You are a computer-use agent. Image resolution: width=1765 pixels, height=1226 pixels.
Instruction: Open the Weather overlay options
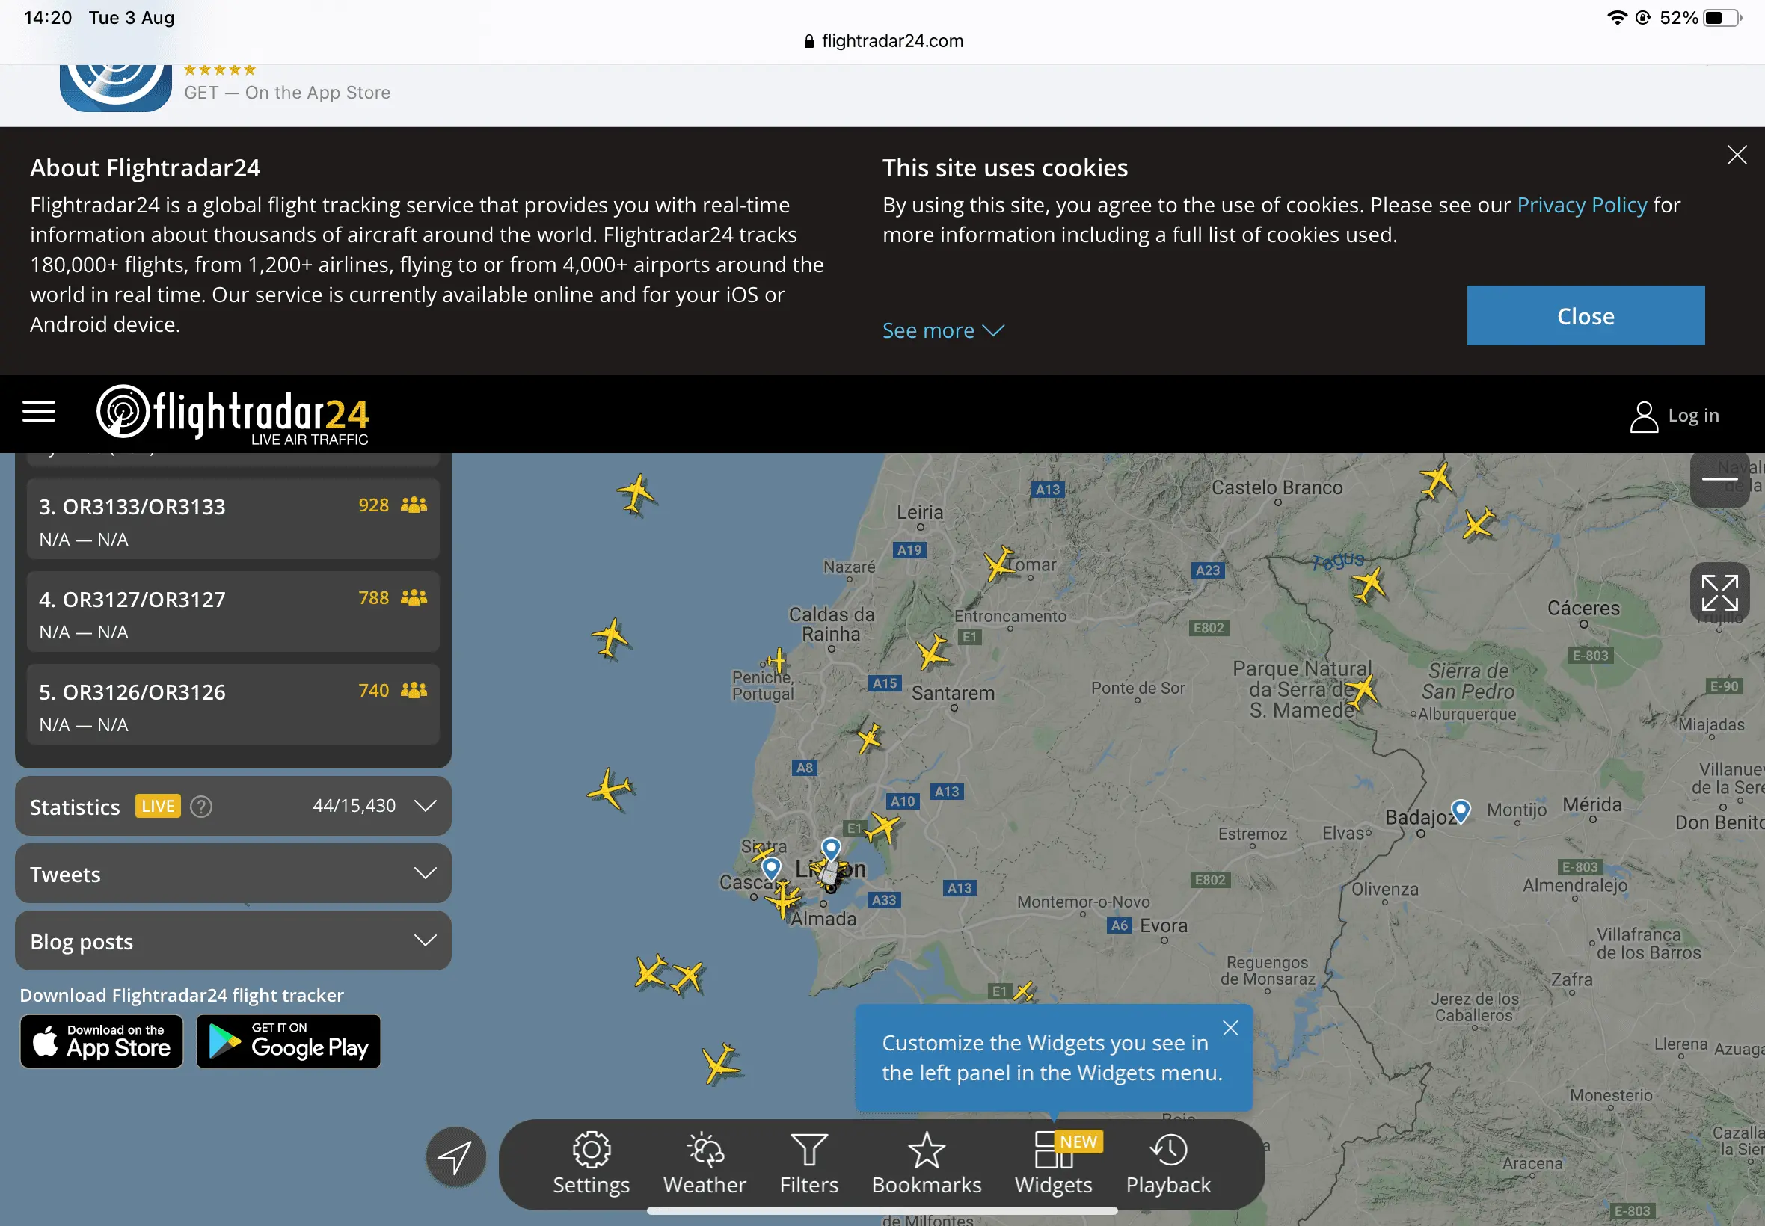704,1163
